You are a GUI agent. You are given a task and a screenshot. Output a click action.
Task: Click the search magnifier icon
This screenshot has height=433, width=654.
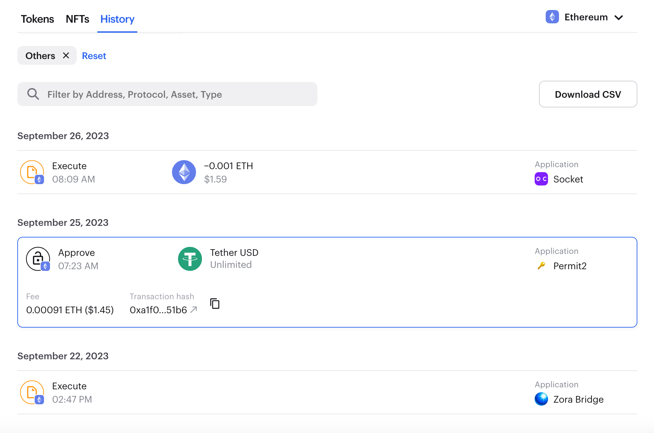point(33,94)
